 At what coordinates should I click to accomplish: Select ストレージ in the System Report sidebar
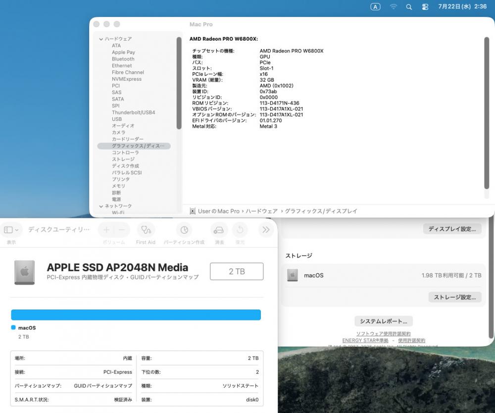(x=123, y=159)
